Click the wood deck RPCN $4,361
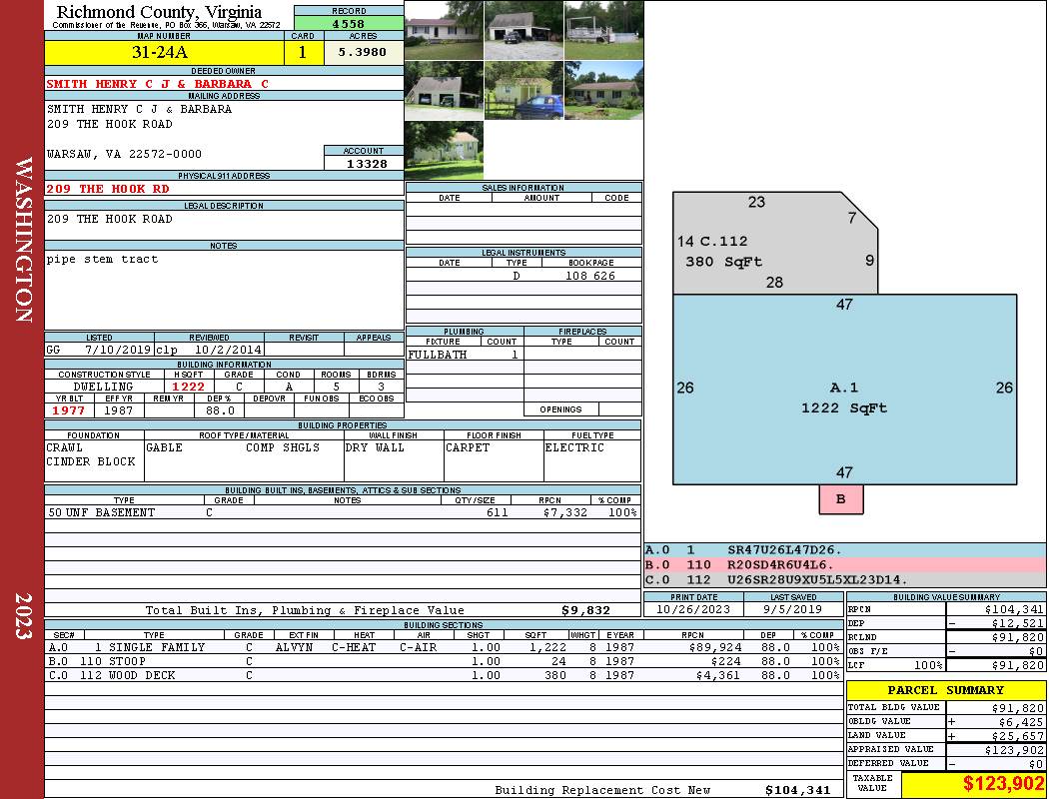The width and height of the screenshot is (1049, 799). tap(719, 675)
